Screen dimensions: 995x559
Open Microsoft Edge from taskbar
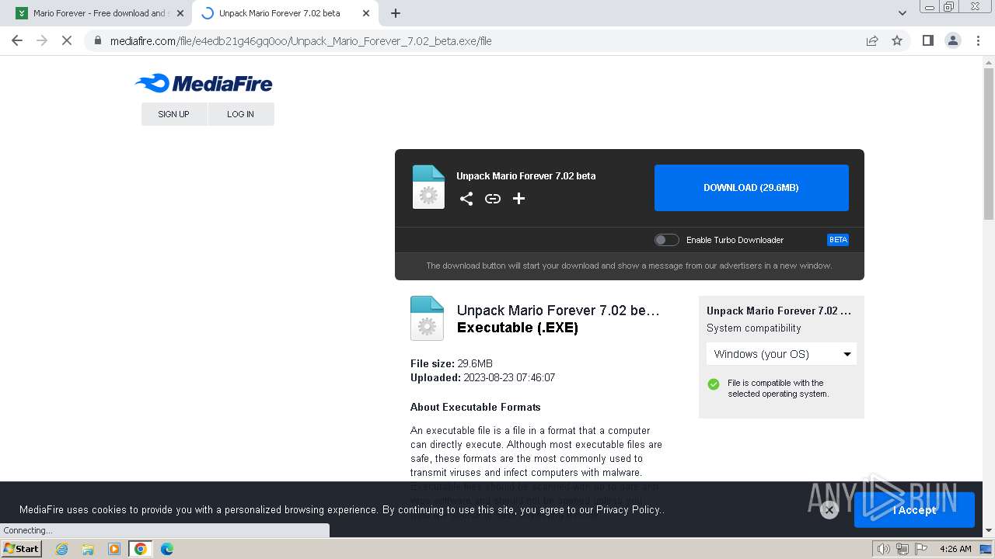167,549
